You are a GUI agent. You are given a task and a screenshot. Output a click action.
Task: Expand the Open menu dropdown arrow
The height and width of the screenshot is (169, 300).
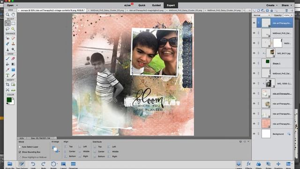(17, 5)
